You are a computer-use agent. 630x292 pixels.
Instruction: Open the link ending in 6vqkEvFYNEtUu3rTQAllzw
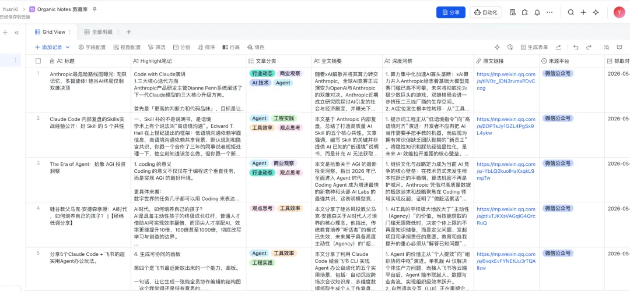tap(506, 261)
